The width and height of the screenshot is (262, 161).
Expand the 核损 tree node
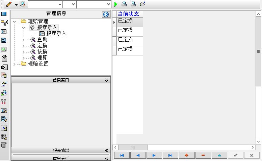[23, 52]
